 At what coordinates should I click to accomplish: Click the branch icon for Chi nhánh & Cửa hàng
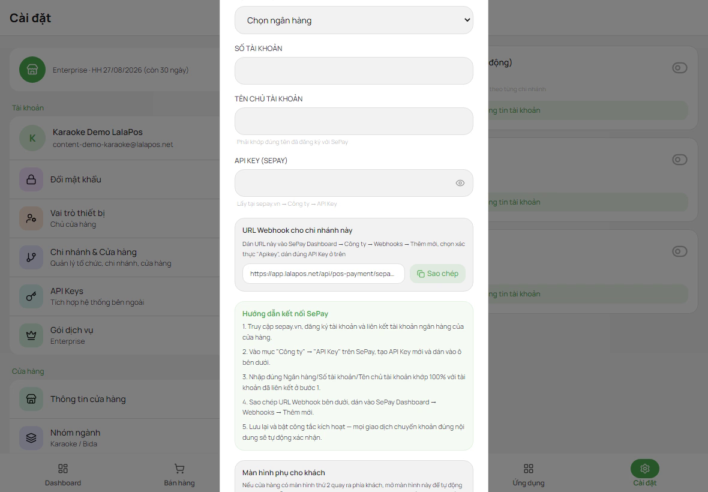31,257
